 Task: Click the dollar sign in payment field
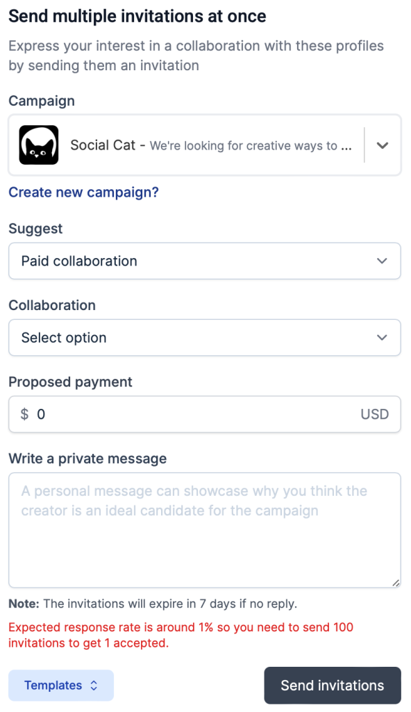24,414
